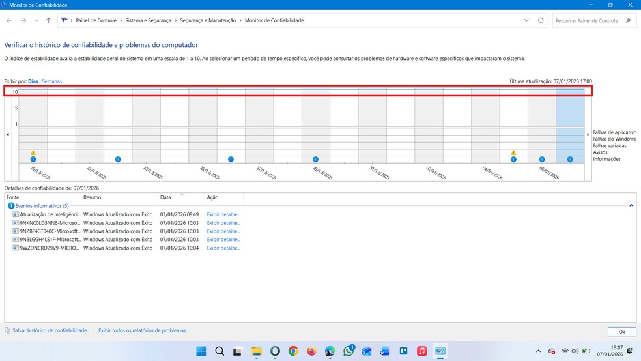Click the icon next to 9NZBF4GT040C-Microsoft...

click(x=16, y=231)
